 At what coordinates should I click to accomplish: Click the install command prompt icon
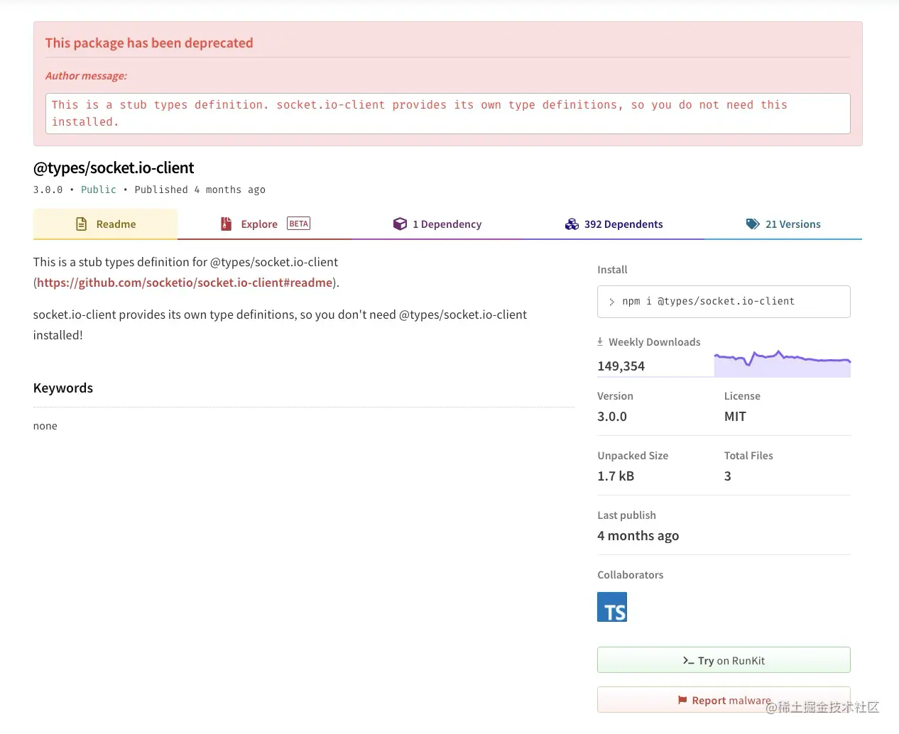(x=611, y=302)
